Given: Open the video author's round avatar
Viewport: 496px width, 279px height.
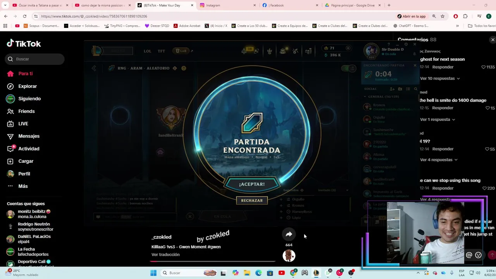Looking at the screenshot, I should 289,256.
